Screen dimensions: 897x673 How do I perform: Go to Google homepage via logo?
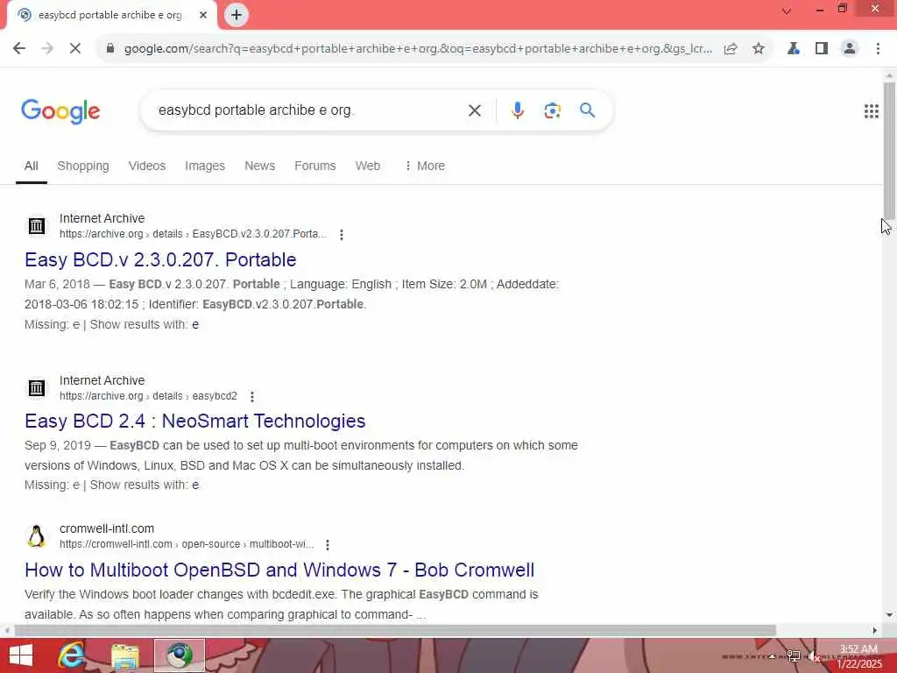pos(60,111)
